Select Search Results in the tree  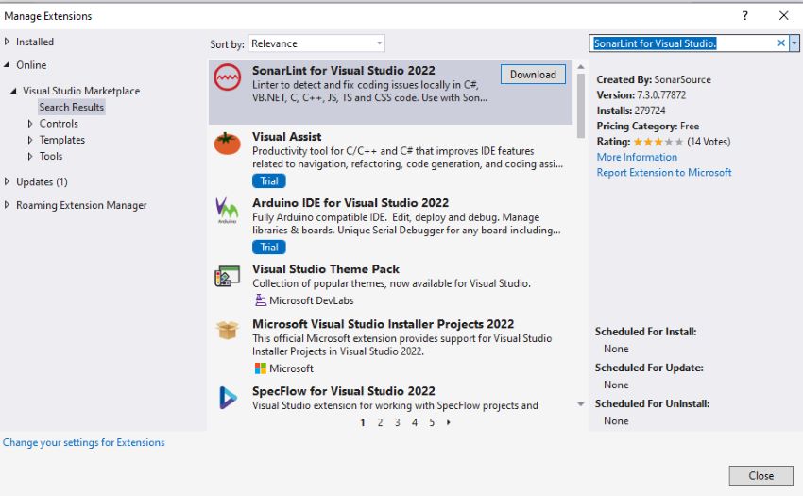(x=72, y=107)
